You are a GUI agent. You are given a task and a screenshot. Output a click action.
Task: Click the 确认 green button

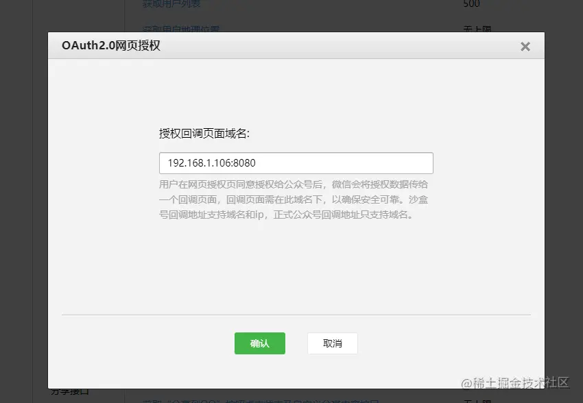259,343
